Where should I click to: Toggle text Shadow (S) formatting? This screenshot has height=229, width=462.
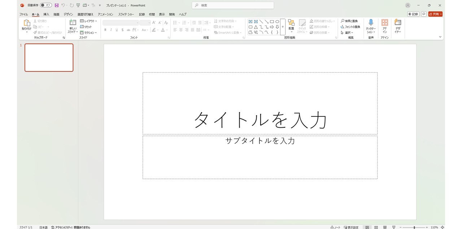click(122, 30)
